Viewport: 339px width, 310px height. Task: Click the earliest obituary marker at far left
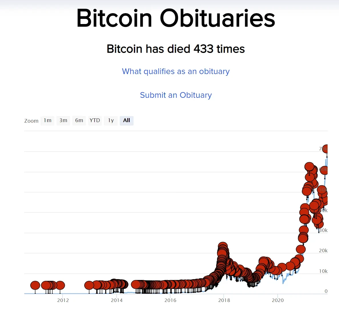coord(35,285)
